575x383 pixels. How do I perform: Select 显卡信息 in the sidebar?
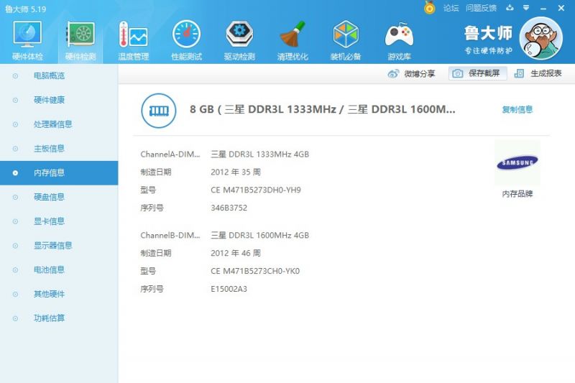[x=59, y=221]
